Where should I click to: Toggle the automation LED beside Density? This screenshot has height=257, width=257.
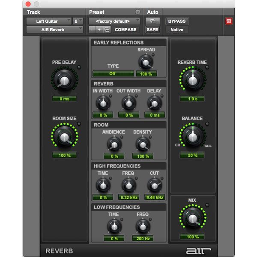(150, 137)
